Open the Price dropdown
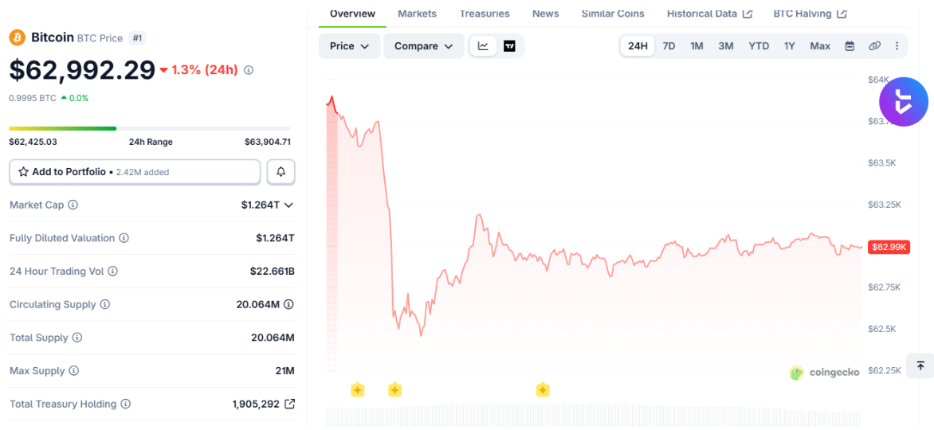The image size is (934, 430). pos(350,46)
